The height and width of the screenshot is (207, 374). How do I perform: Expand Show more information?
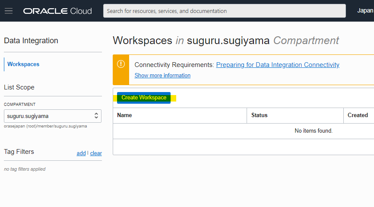(x=162, y=76)
